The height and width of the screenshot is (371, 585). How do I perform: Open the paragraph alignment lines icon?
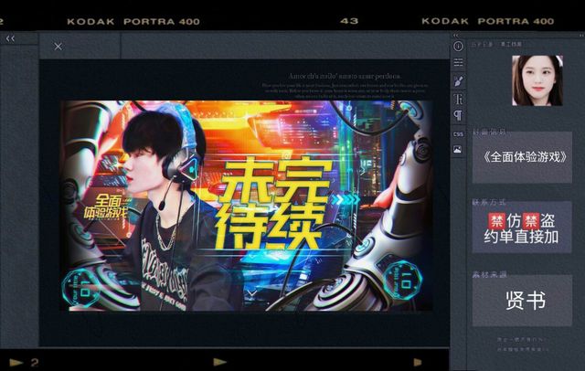click(458, 62)
